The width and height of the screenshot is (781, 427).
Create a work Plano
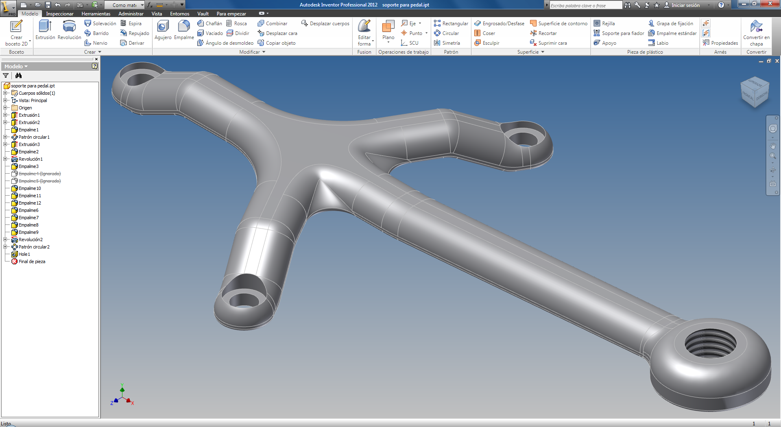(x=388, y=32)
